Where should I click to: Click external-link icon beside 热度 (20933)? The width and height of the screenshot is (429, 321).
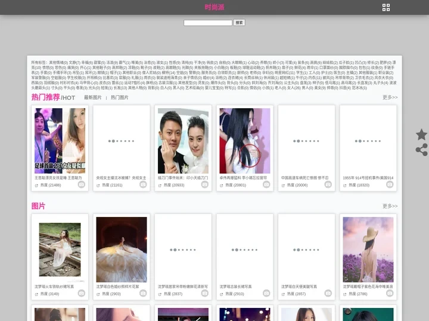[x=160, y=185]
